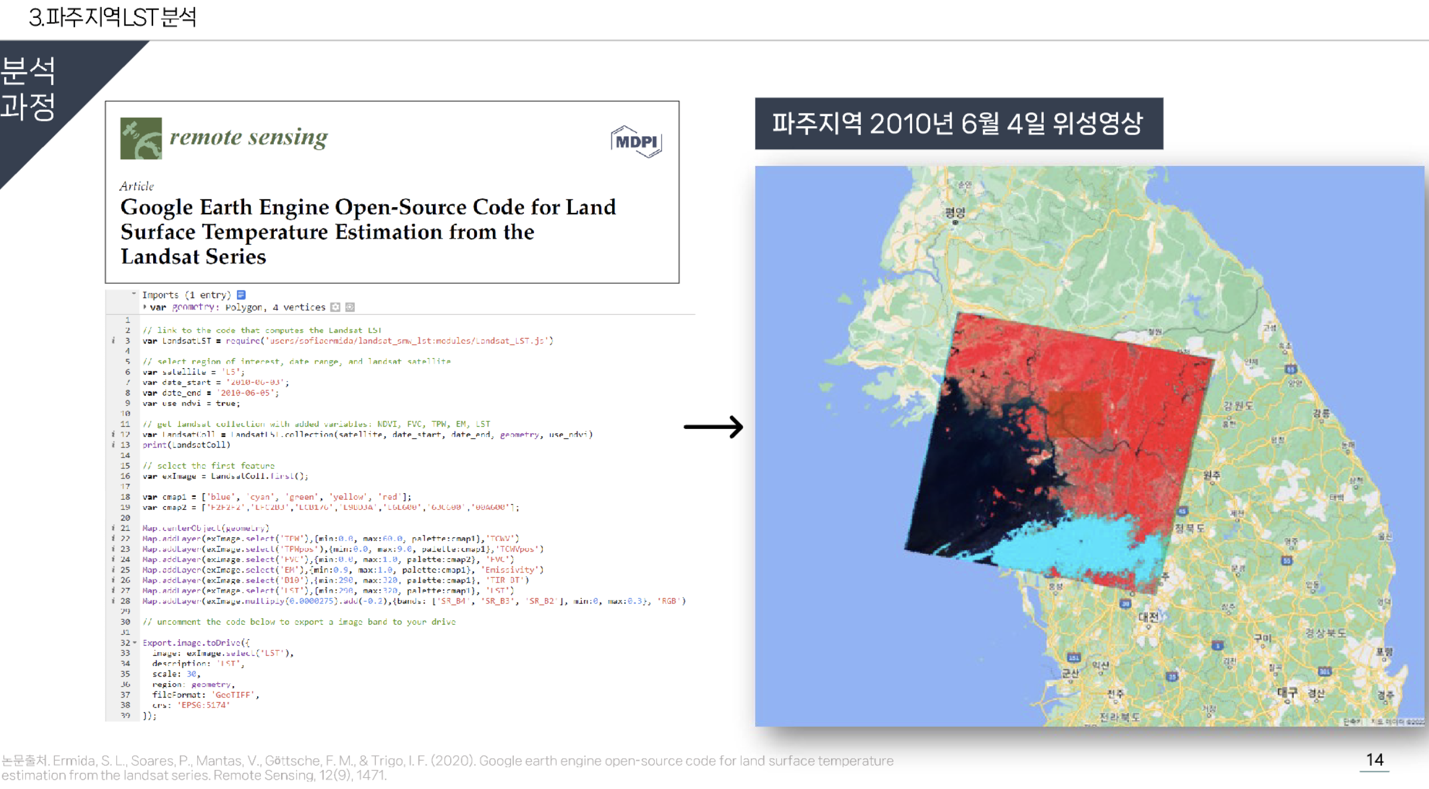Collapse the Export.image.toDrive code fold on line 32
This screenshot has width=1429, height=789.
pos(136,643)
